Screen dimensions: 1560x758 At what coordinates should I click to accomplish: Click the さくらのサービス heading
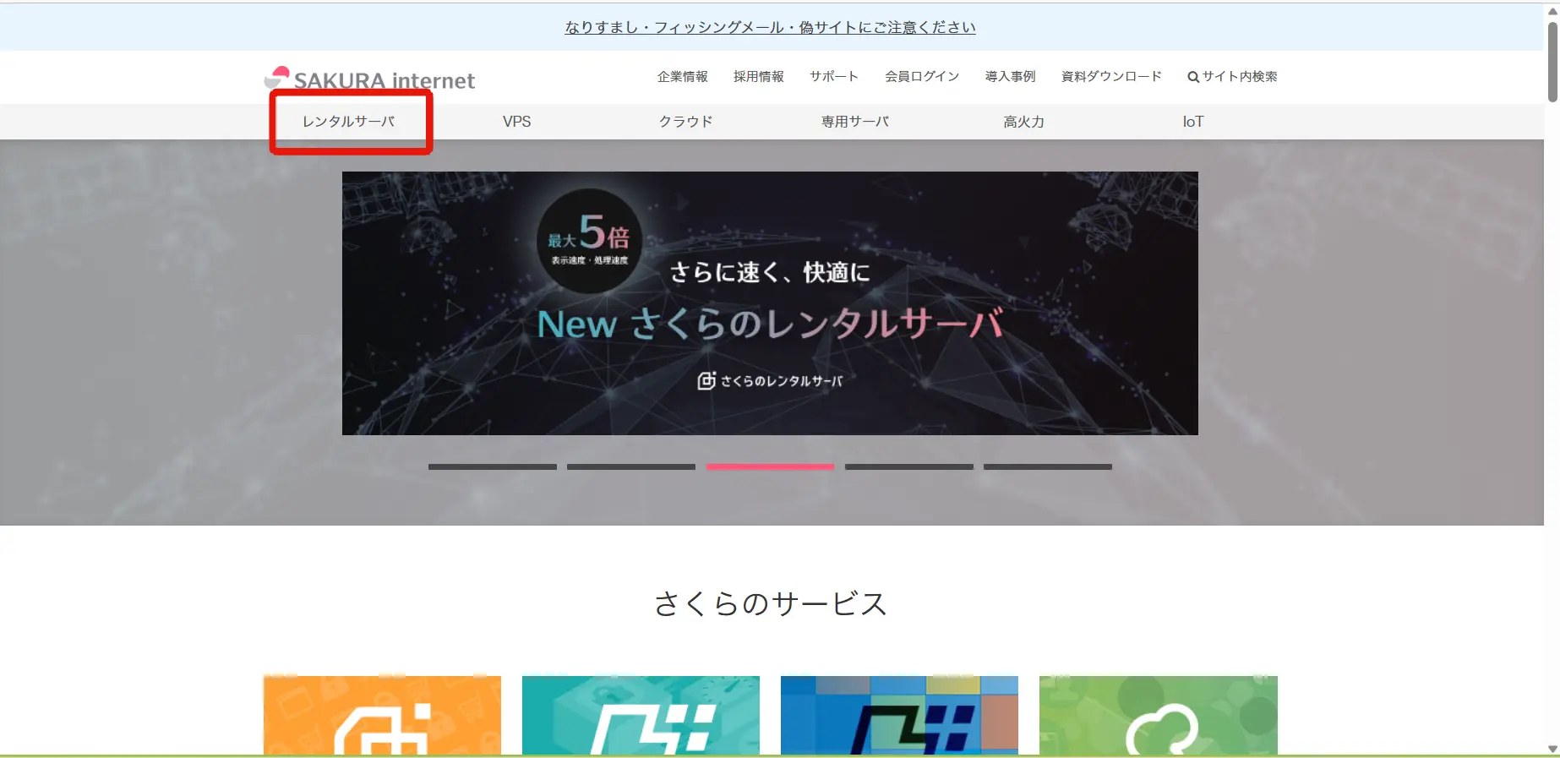click(x=770, y=603)
